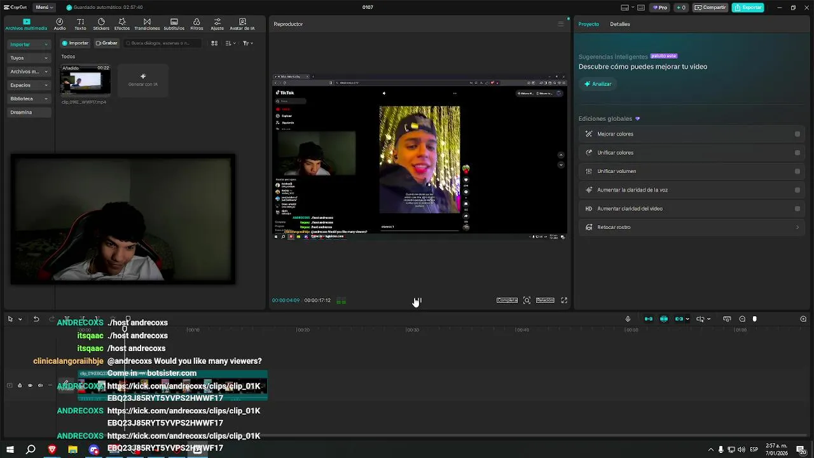Select the clip_01KE video thumbnail
Image resolution: width=814 pixels, height=458 pixels.
[x=85, y=80]
